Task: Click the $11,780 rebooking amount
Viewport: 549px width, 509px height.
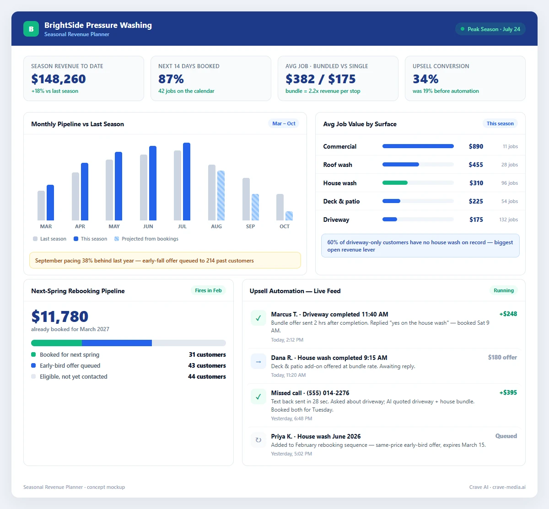Action: click(x=60, y=316)
